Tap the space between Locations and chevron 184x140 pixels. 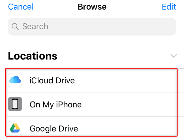[113, 56]
